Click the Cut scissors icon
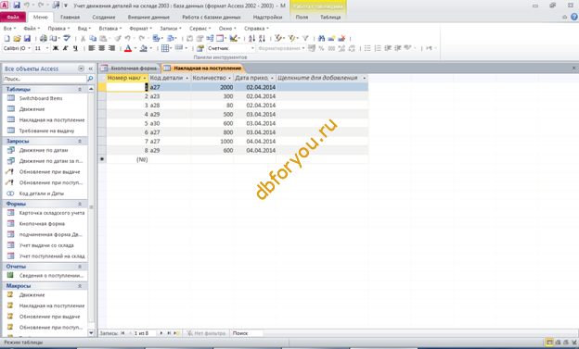Viewport: 579px width, 349px height. click(84, 38)
